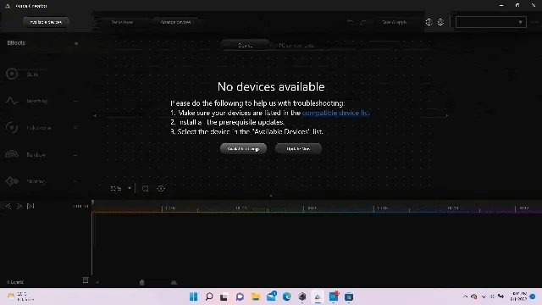
Task: Open the zoom percentage dropdown
Action: click(x=121, y=188)
